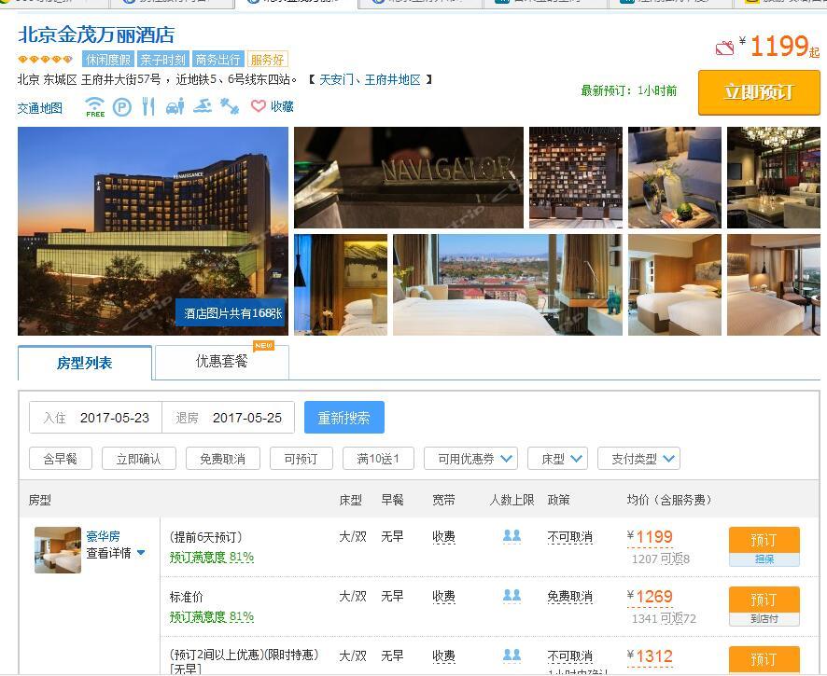The height and width of the screenshot is (676, 827).
Task: Click the 立即预订 book now button
Action: point(759,92)
